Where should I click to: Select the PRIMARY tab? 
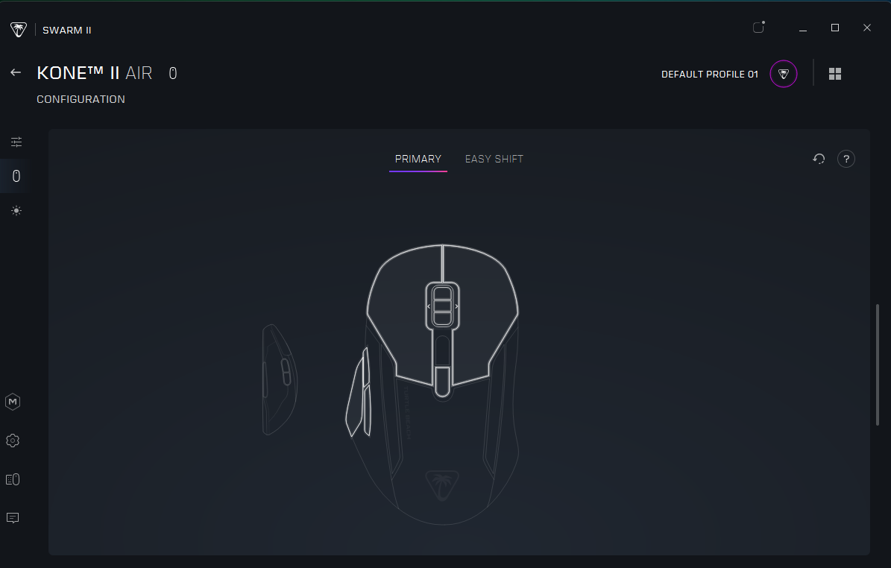418,159
